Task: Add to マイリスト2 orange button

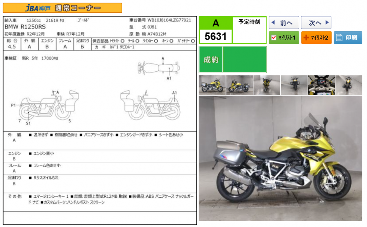Action: tap(316, 38)
